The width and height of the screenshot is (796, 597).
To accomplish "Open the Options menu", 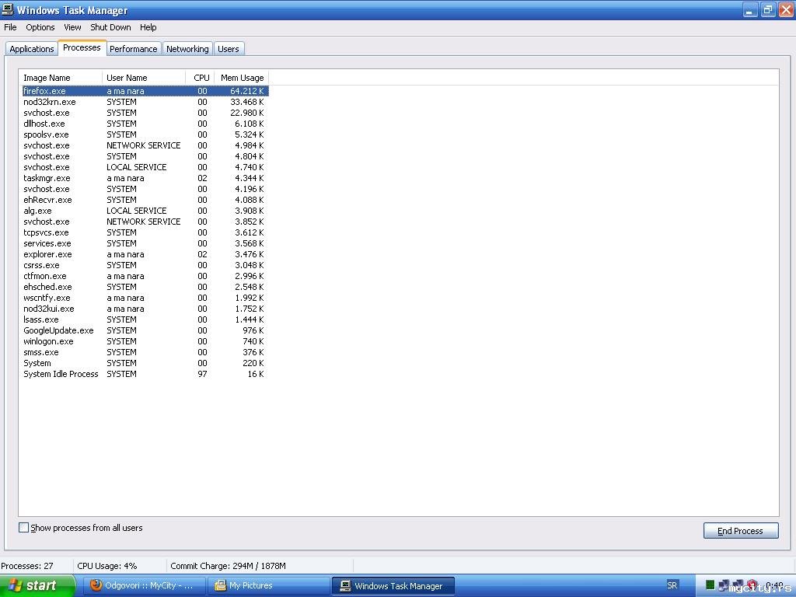I will click(40, 27).
